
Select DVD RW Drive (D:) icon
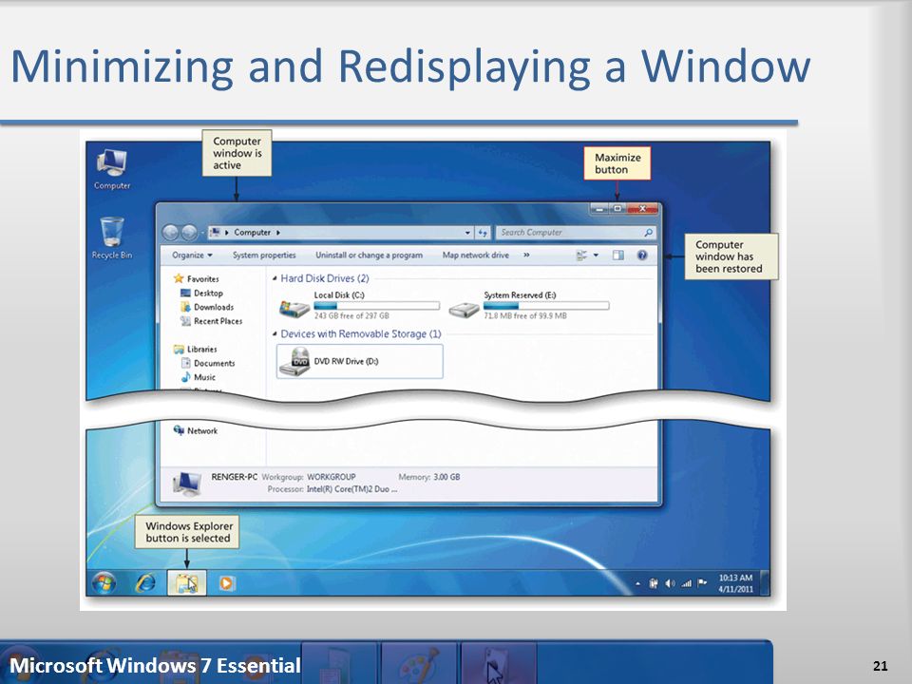(x=294, y=362)
